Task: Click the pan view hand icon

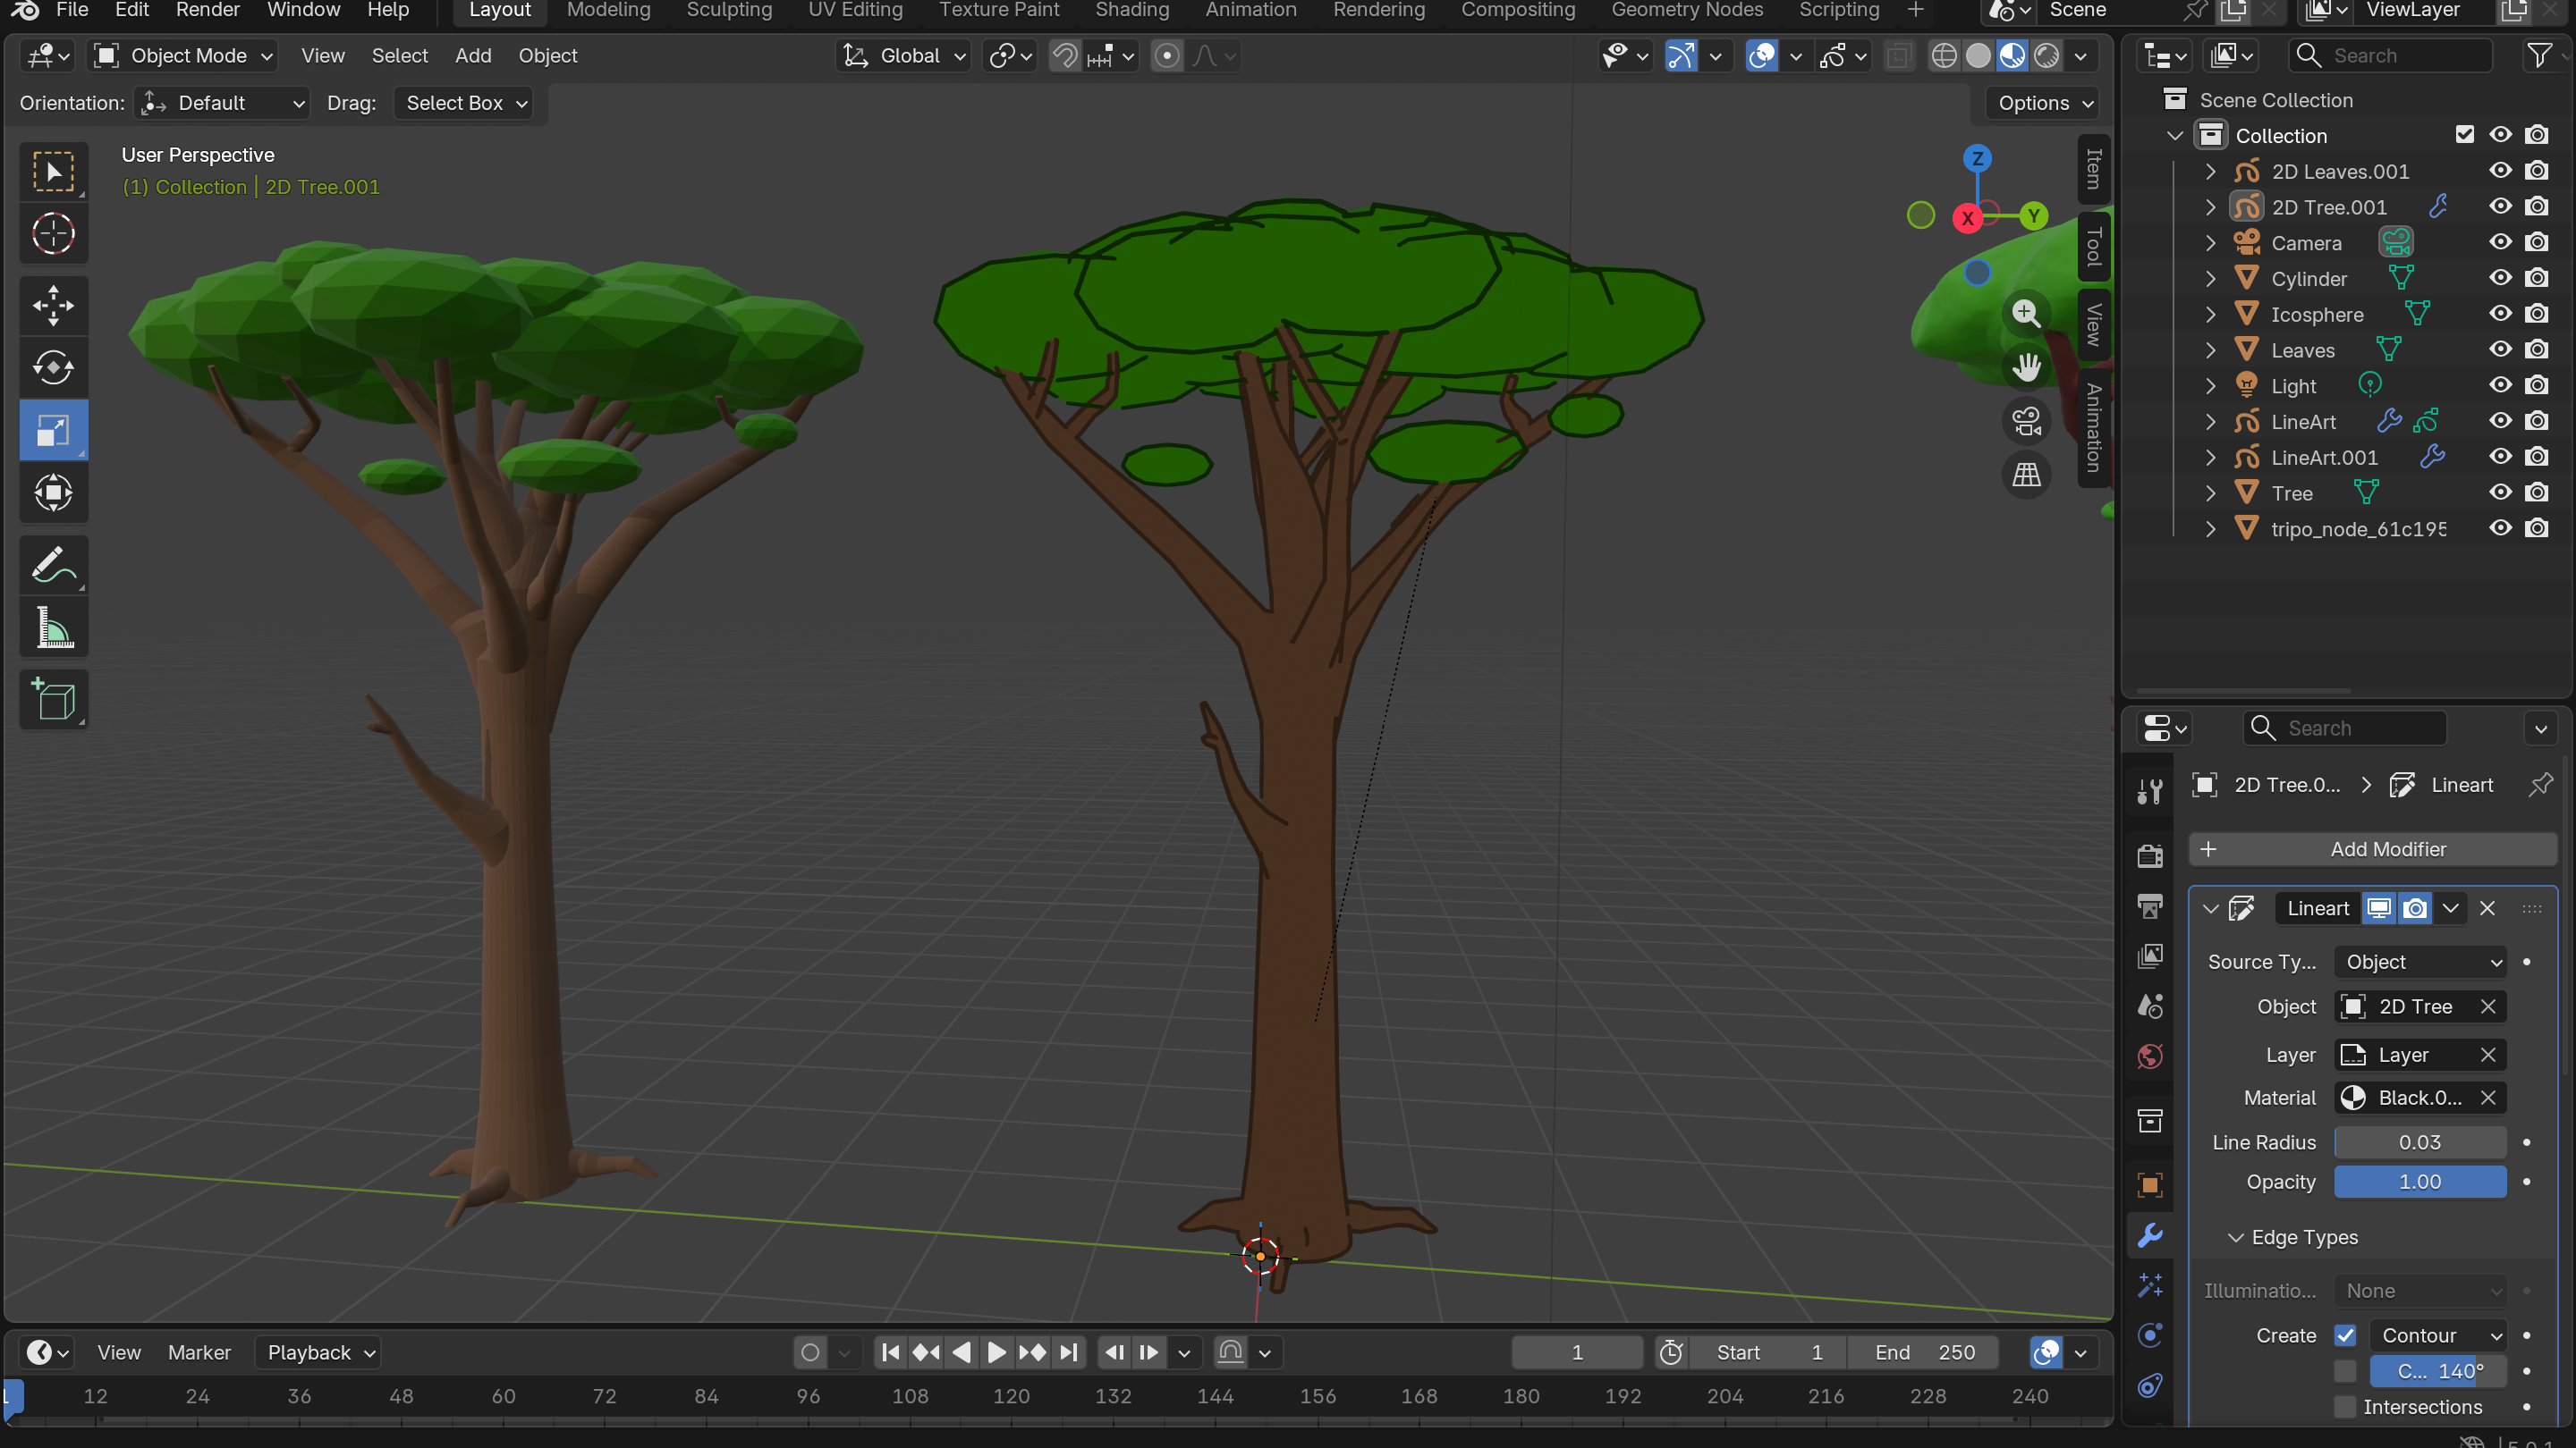Action: point(2026,367)
